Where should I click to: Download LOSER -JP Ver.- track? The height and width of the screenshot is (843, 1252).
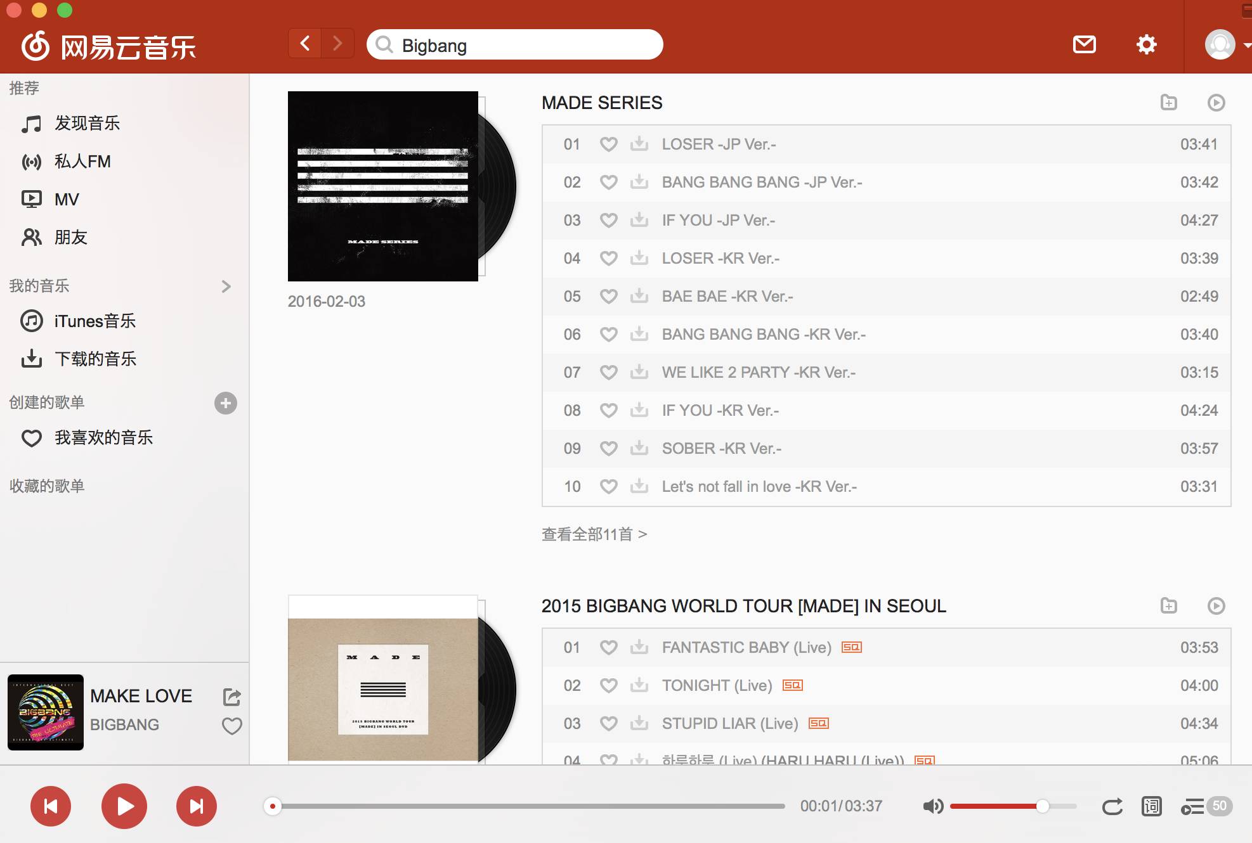(x=639, y=144)
